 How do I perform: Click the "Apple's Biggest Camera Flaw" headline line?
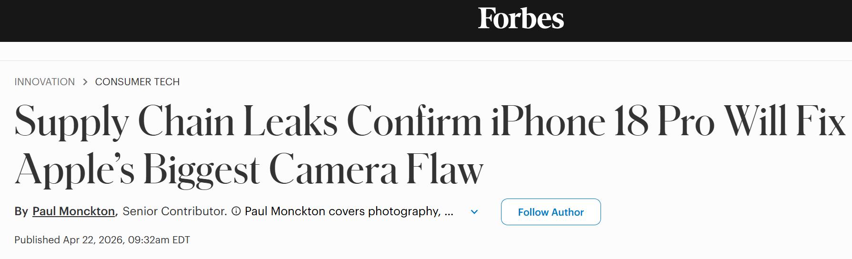tap(249, 170)
